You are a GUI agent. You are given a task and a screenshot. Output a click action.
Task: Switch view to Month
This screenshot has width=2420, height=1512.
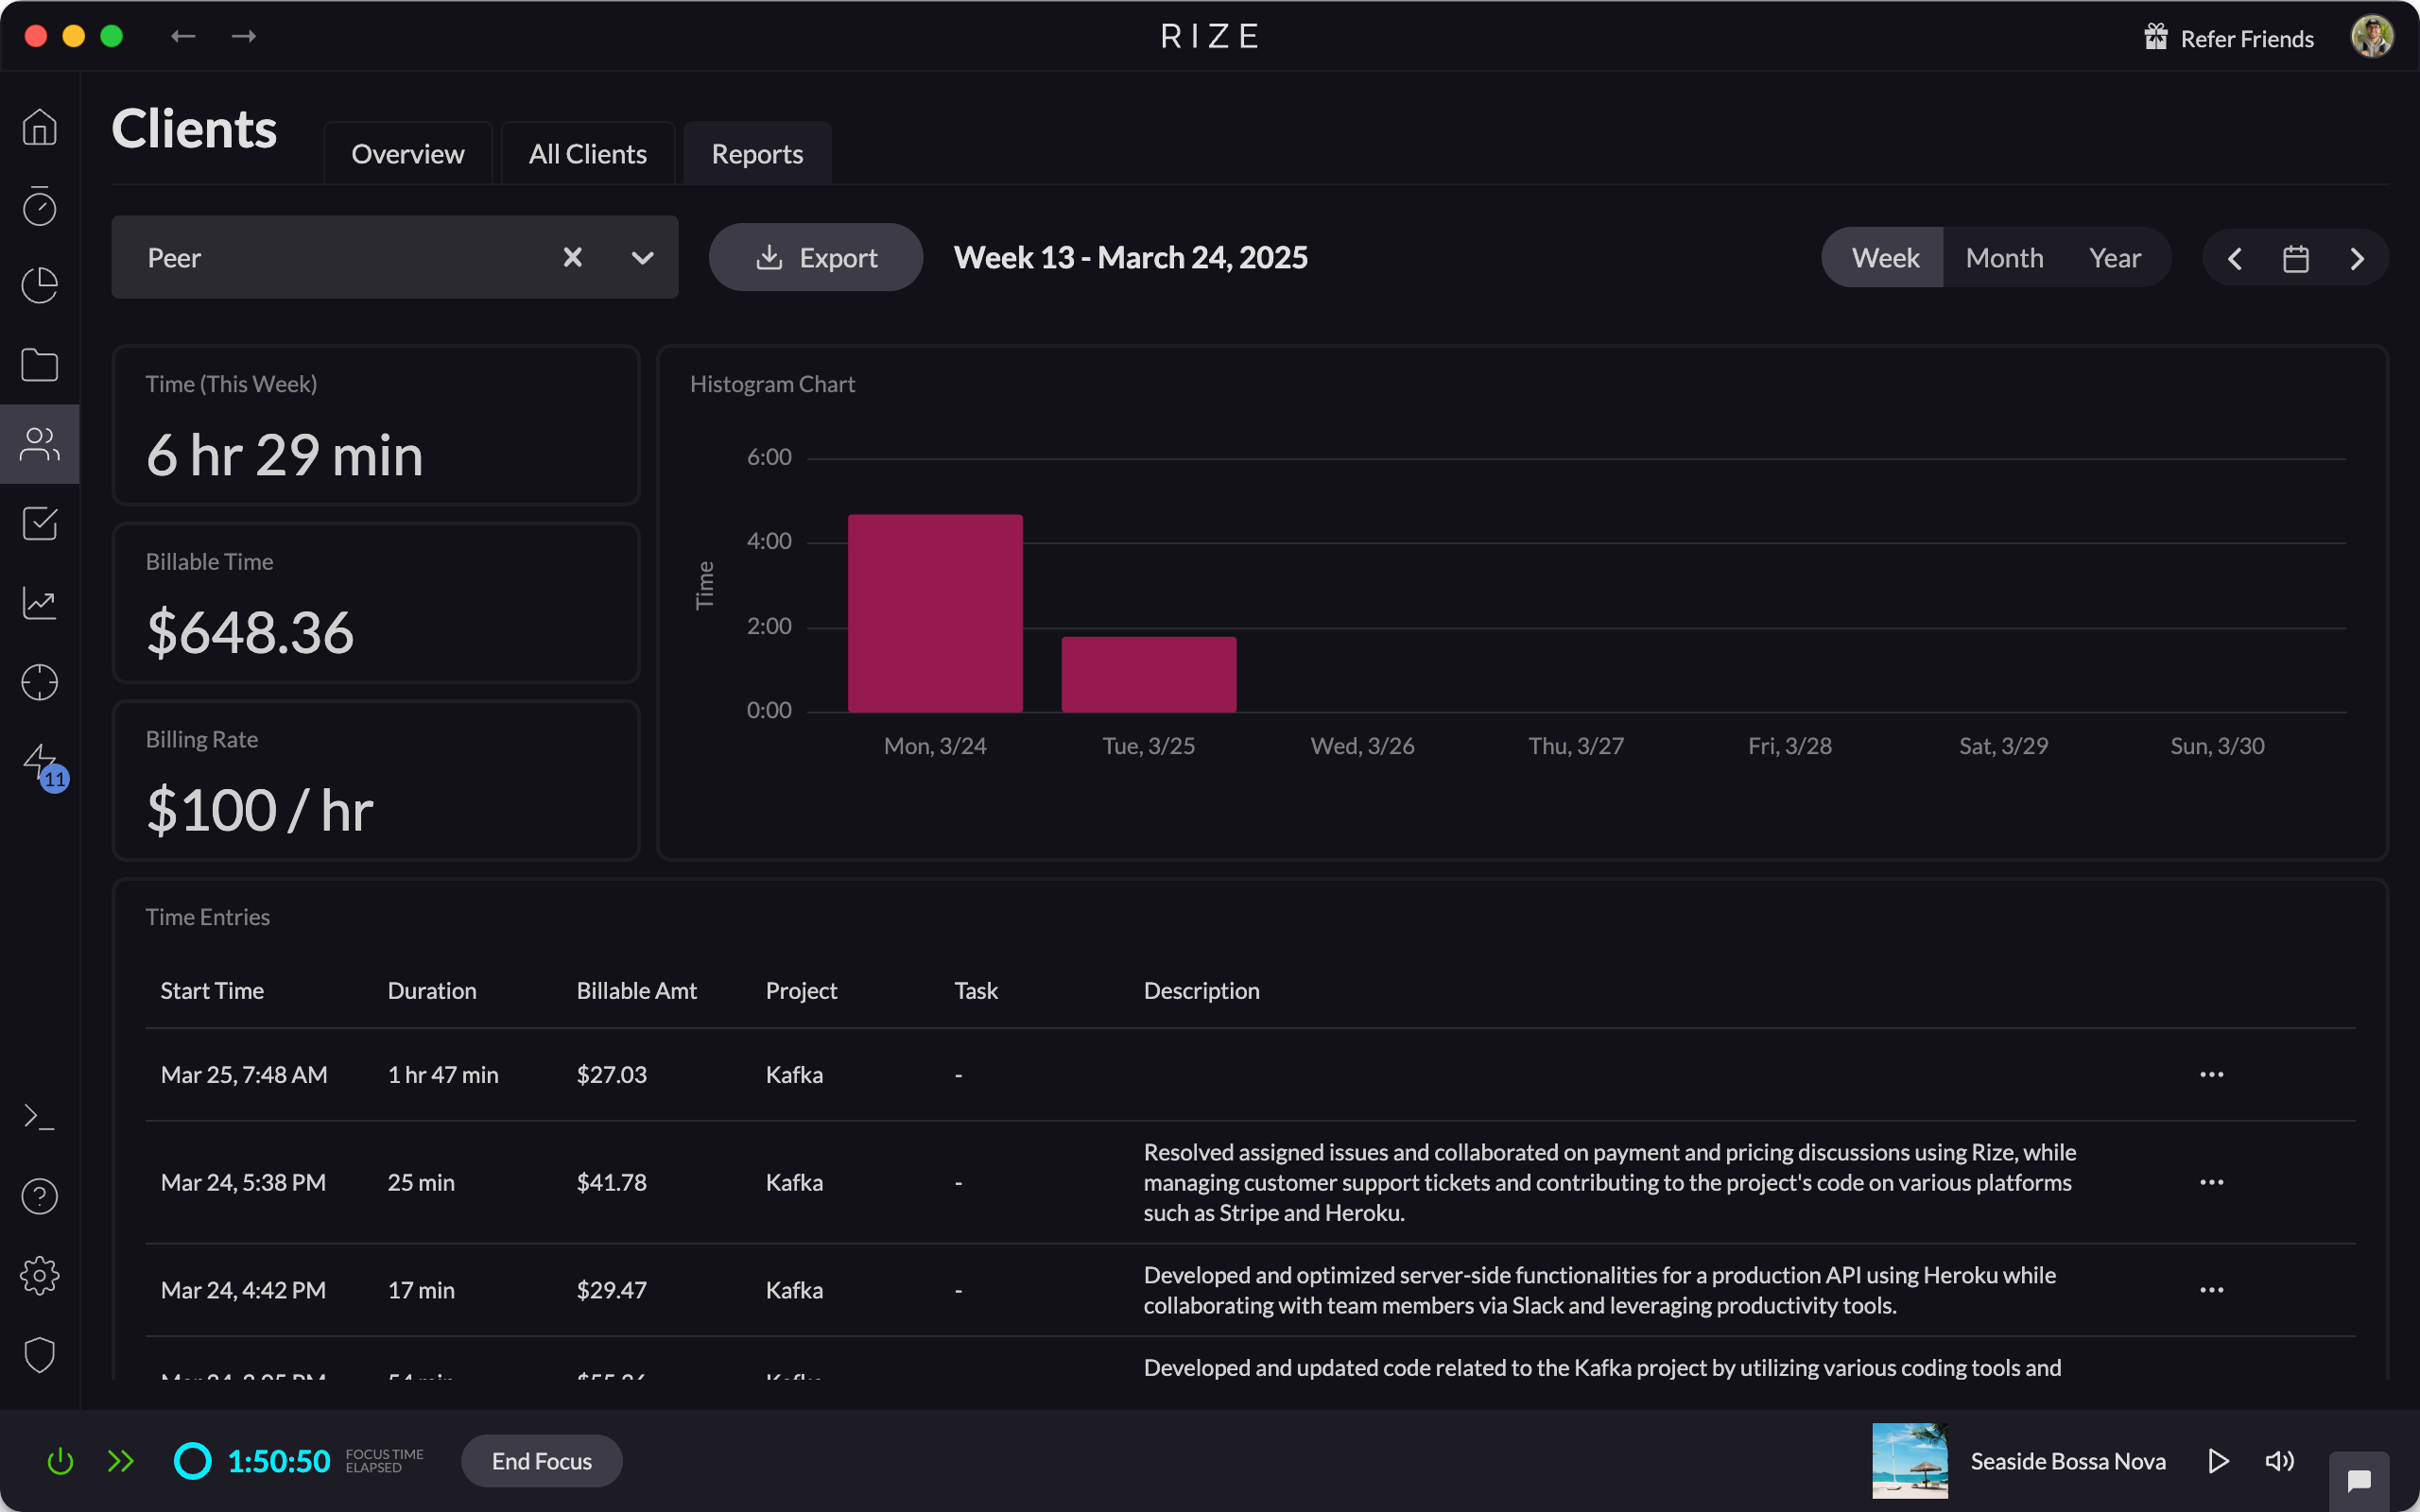[2004, 257]
